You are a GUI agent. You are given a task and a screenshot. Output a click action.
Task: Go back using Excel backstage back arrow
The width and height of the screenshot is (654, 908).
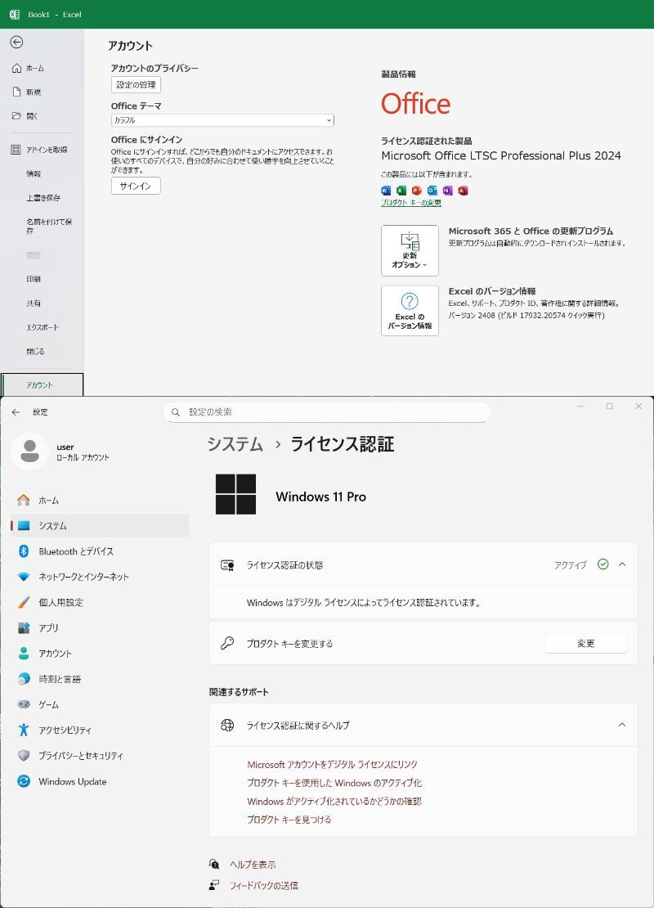point(17,43)
